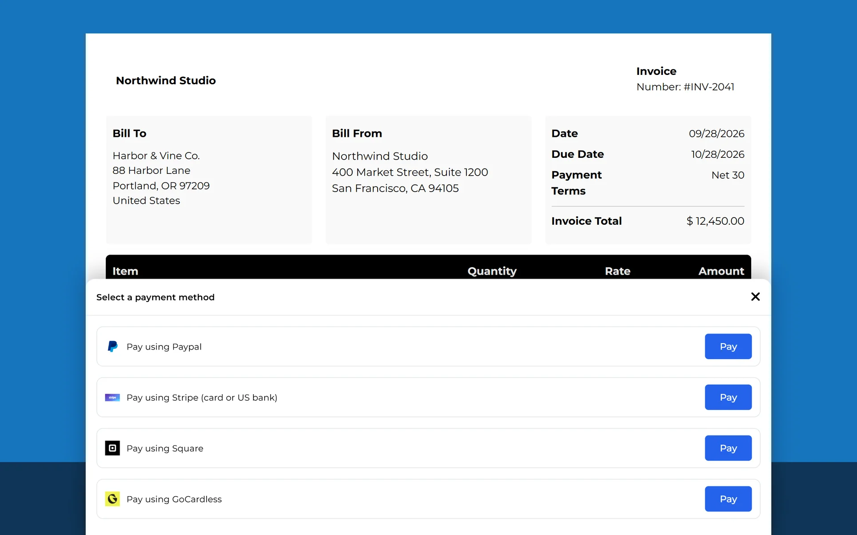857x535 pixels.
Task: Click 'United States' in Bill To
Action: pos(146,201)
